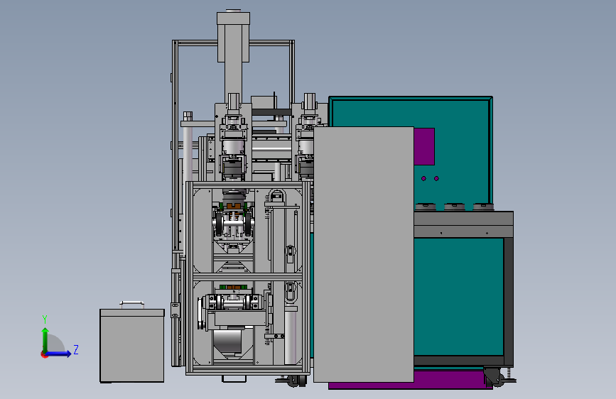Select the dark gray right leg of the table

coord(508,302)
